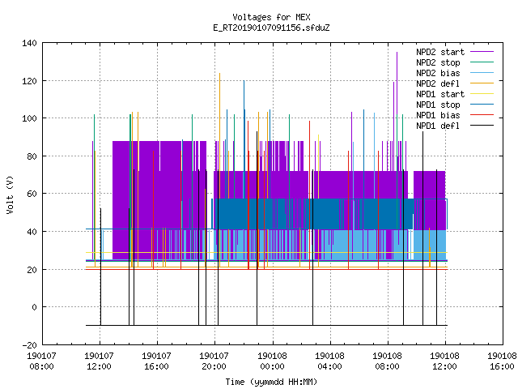518x389 pixels.
Task: Click the purple NPD2 start legend line
Action: pyautogui.click(x=482, y=52)
